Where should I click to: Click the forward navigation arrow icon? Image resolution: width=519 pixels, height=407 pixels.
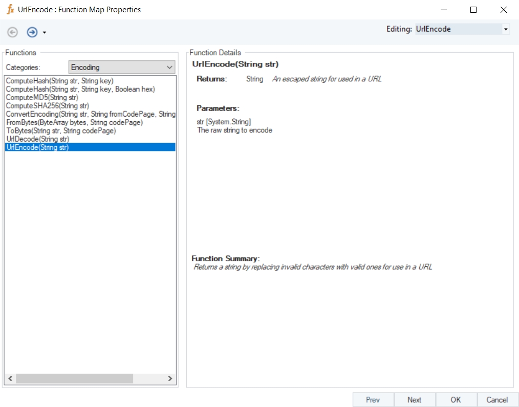(x=32, y=32)
